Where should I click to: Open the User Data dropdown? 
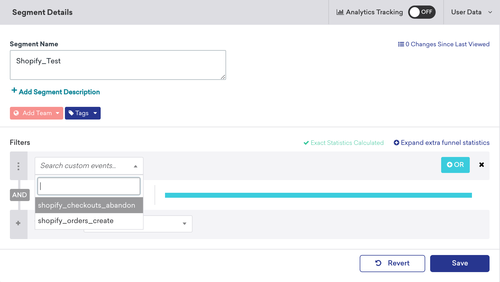(471, 12)
